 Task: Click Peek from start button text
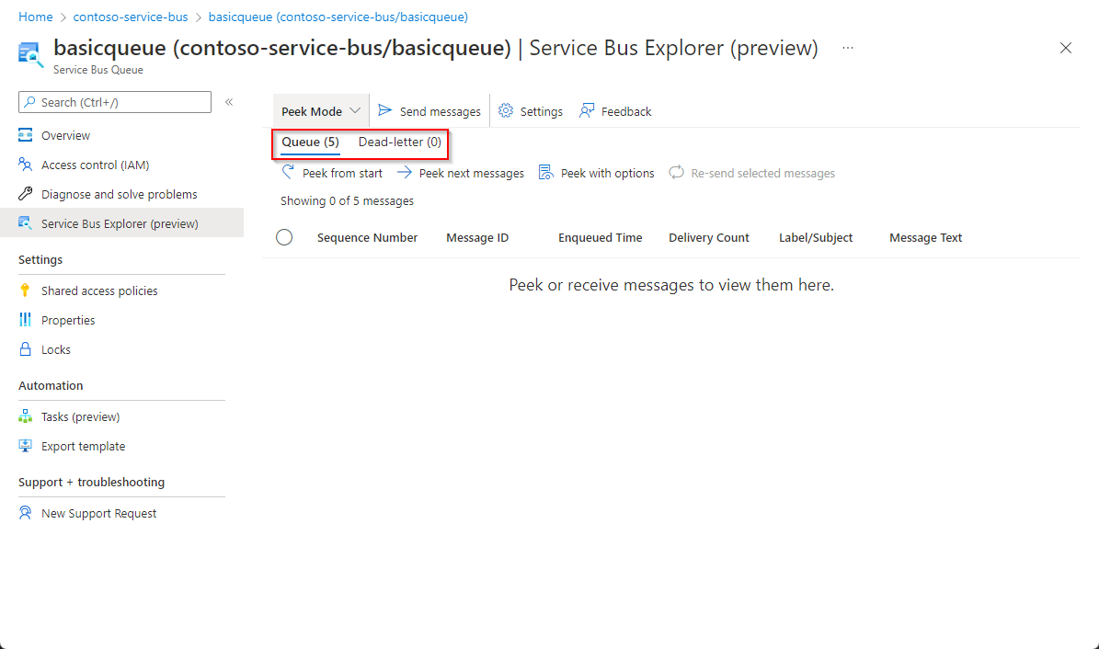coord(342,173)
